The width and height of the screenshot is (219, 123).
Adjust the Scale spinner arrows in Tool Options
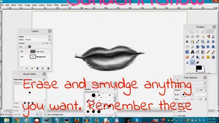click(205, 99)
